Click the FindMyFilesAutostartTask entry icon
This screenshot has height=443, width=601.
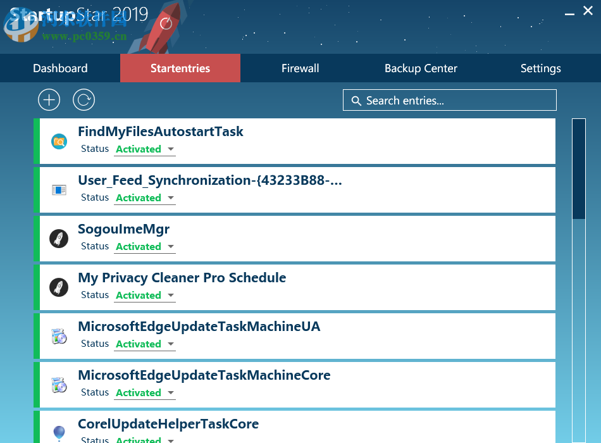coord(59,142)
